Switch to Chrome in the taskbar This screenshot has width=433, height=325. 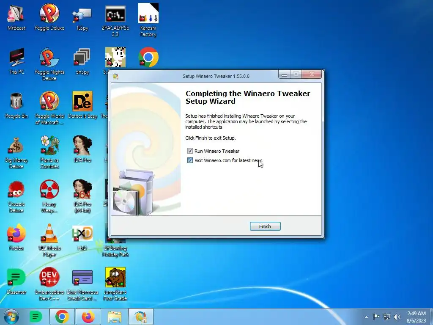[x=62, y=317]
